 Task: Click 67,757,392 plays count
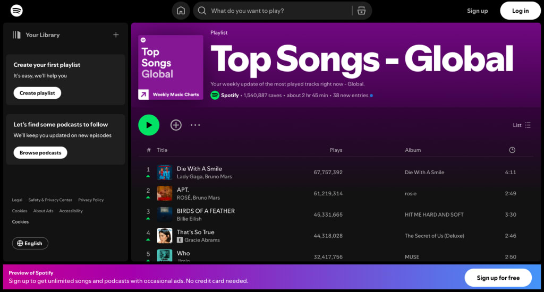(328, 173)
